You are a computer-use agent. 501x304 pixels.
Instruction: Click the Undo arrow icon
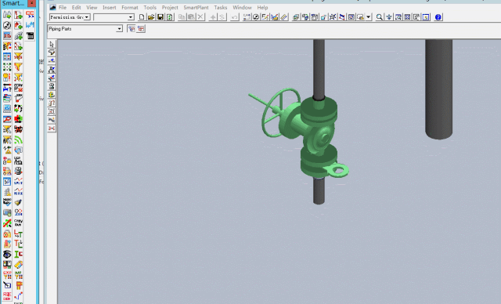coord(234,17)
